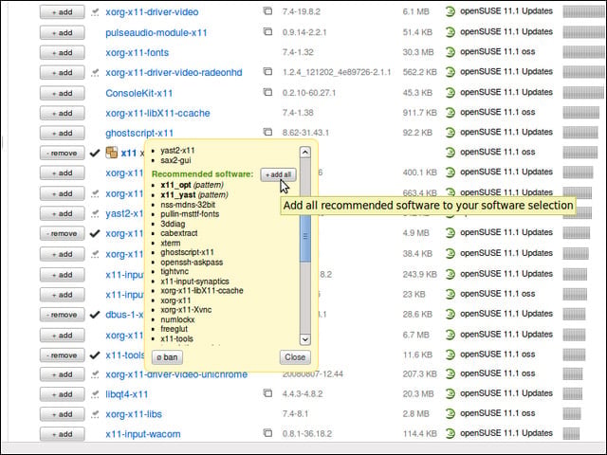Select x11_opt (pattern) in recommended list
607x455 pixels.
point(192,185)
